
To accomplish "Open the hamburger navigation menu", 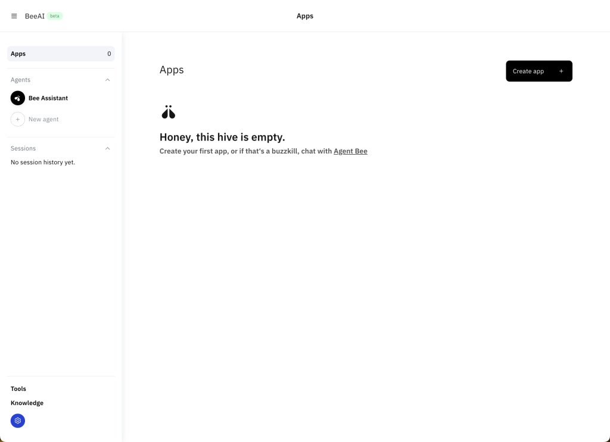I will tap(14, 16).
